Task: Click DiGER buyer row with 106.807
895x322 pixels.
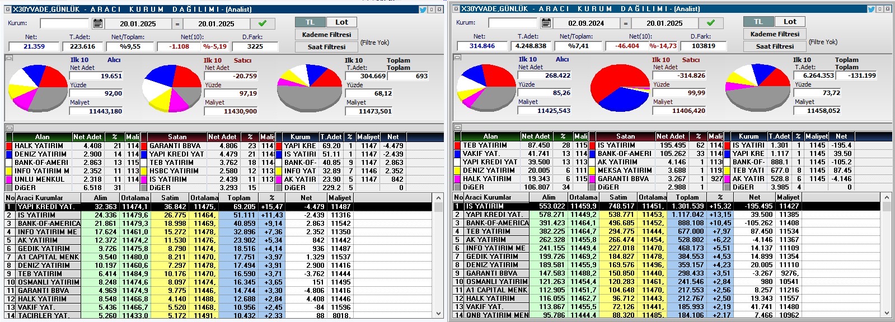Action: tap(521, 187)
